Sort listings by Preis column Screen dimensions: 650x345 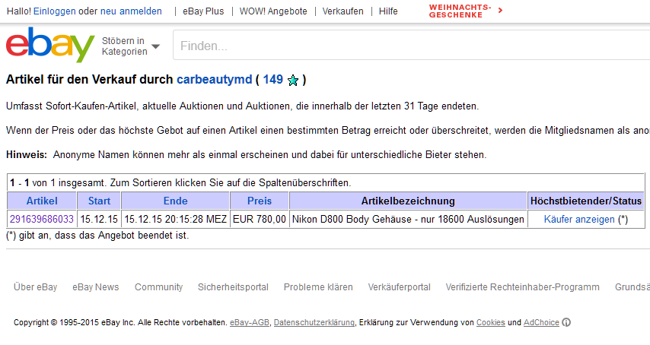coord(260,201)
